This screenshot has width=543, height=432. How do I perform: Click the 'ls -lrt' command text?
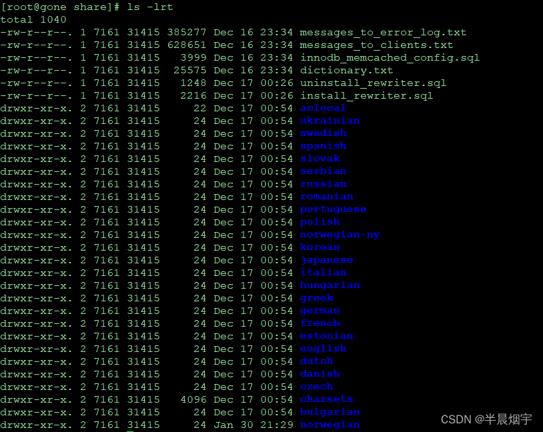150,7
